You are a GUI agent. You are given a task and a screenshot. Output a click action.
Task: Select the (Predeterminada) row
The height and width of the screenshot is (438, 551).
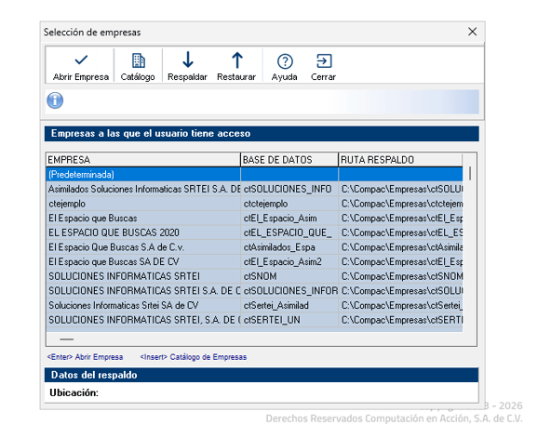point(254,175)
